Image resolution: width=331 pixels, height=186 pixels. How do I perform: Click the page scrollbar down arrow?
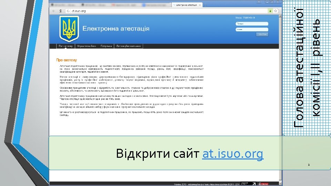(x=280, y=184)
